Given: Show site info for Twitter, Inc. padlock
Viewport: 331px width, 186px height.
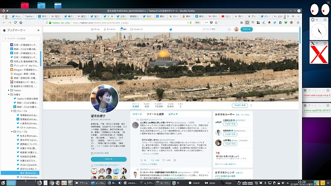Looking at the screenshot, I should [x=50, y=23].
